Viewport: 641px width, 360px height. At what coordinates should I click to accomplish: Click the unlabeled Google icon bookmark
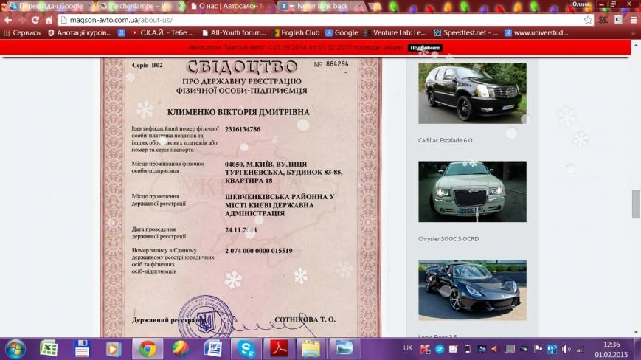pos(122,32)
